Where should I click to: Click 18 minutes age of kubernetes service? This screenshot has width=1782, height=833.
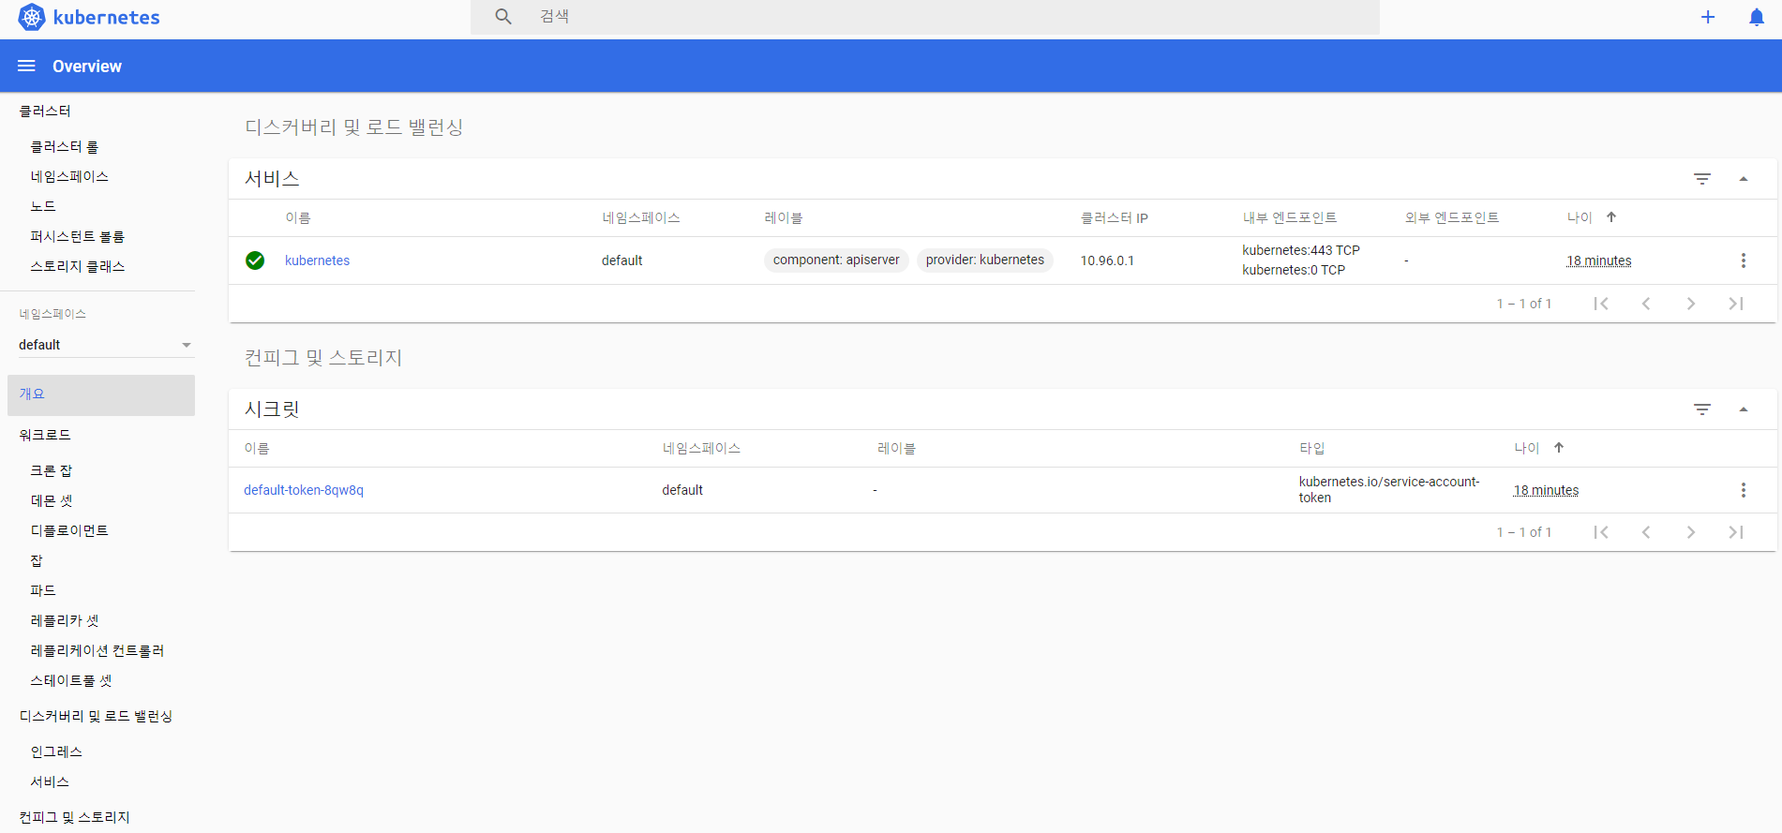[1599, 260]
